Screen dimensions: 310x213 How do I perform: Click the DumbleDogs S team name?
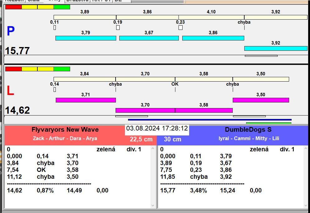pos(248,130)
